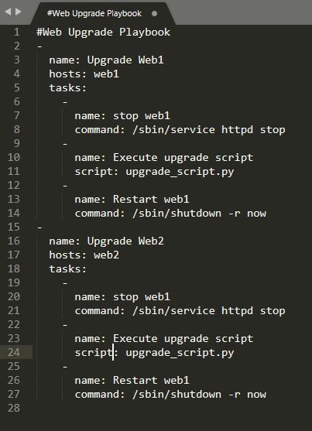Click line number 1 in gutter
Viewport: 312px width, 431px height.
click(x=17, y=32)
